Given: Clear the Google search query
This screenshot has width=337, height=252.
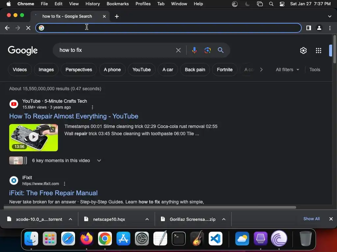Looking at the screenshot, I should [178, 50].
